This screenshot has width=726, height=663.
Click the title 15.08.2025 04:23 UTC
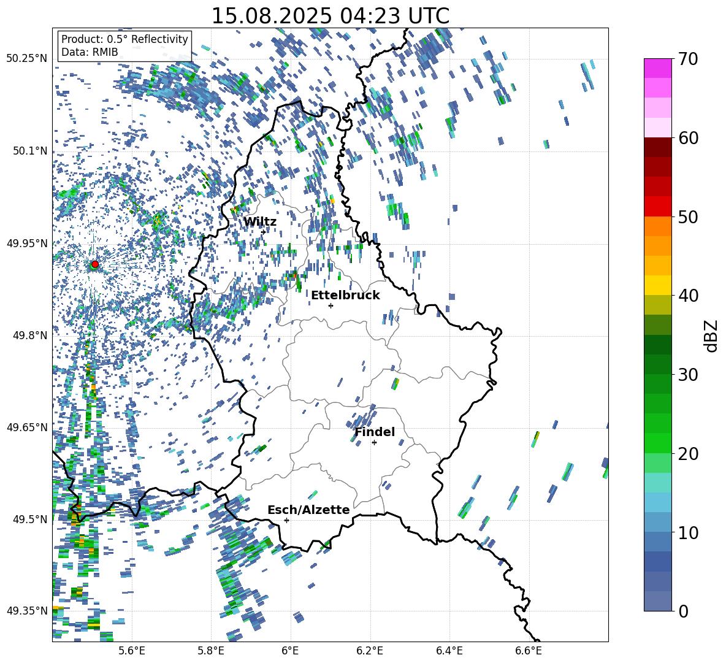330,16
